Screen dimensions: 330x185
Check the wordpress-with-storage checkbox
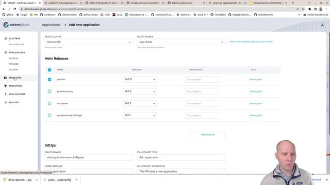pos(49,115)
